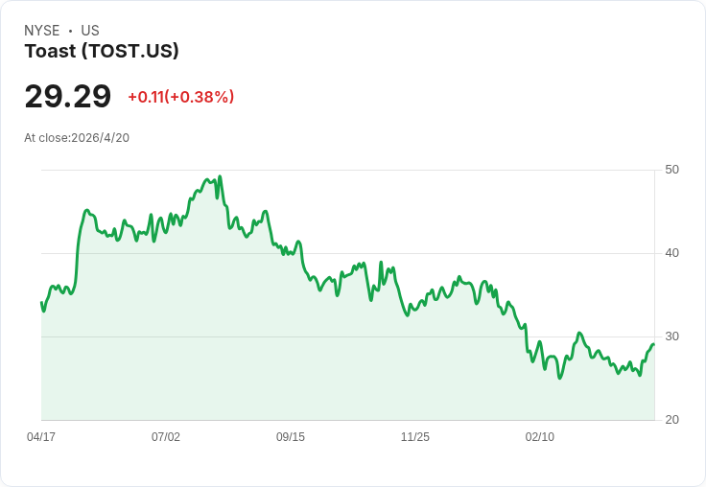
Task: Select the 04/17 date axis label
Action: point(41,436)
